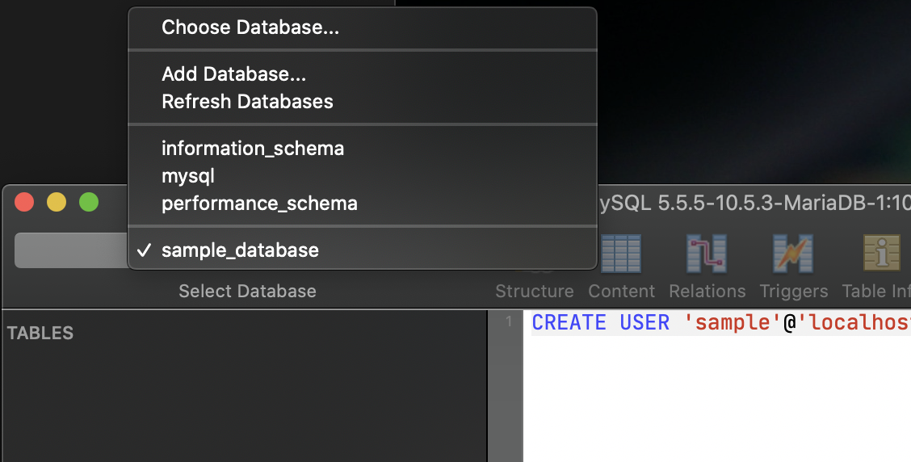Screen dimensions: 911x462
Task: Click line number 1 in the gutter
Action: (508, 322)
